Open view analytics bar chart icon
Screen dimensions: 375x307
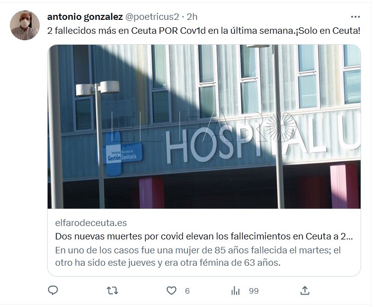(236, 291)
